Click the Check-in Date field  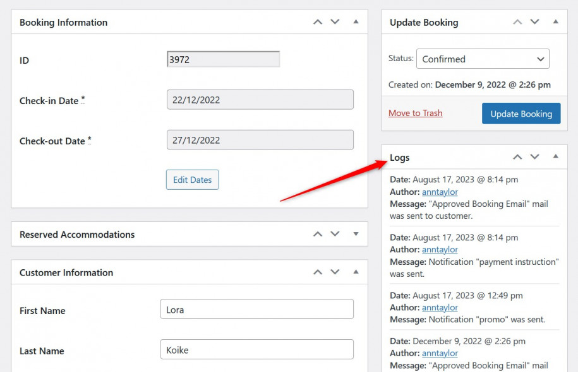[x=260, y=99]
